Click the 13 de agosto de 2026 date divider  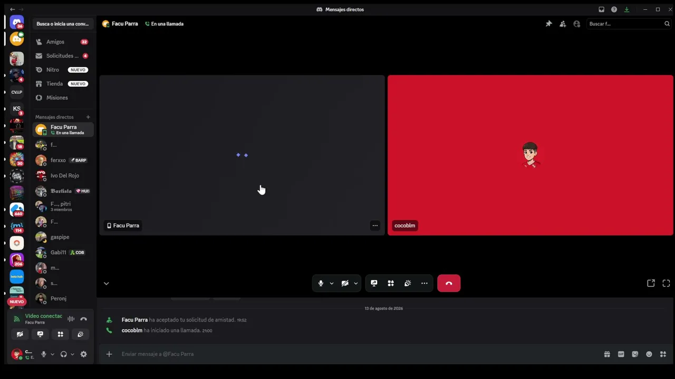[384, 308]
